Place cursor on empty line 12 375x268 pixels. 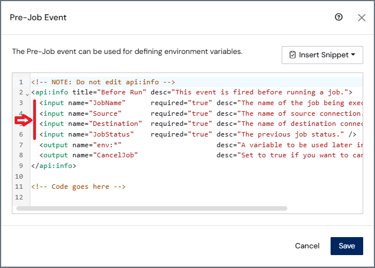click(196, 197)
